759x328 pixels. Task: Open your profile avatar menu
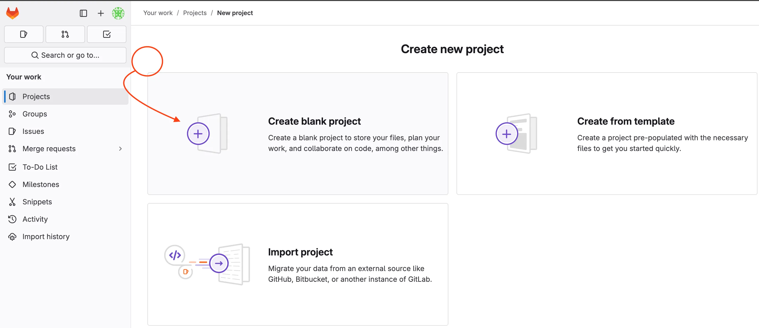click(118, 13)
